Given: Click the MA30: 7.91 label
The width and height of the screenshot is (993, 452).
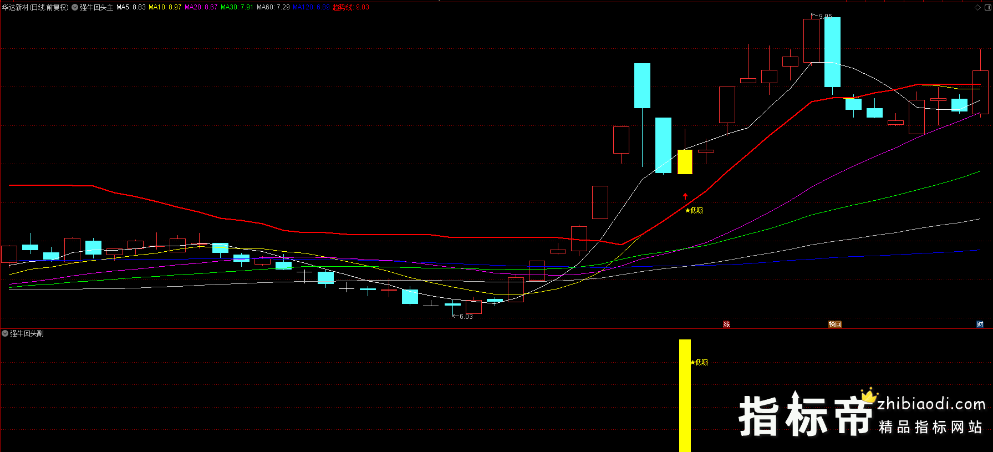Looking at the screenshot, I should pos(237,7).
